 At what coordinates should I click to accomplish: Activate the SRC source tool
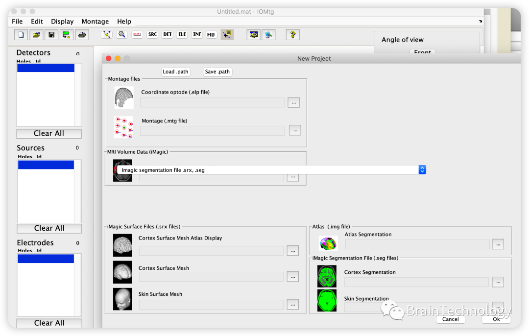[x=152, y=34]
